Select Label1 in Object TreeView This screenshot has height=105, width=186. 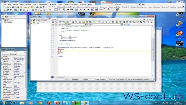point(9,22)
